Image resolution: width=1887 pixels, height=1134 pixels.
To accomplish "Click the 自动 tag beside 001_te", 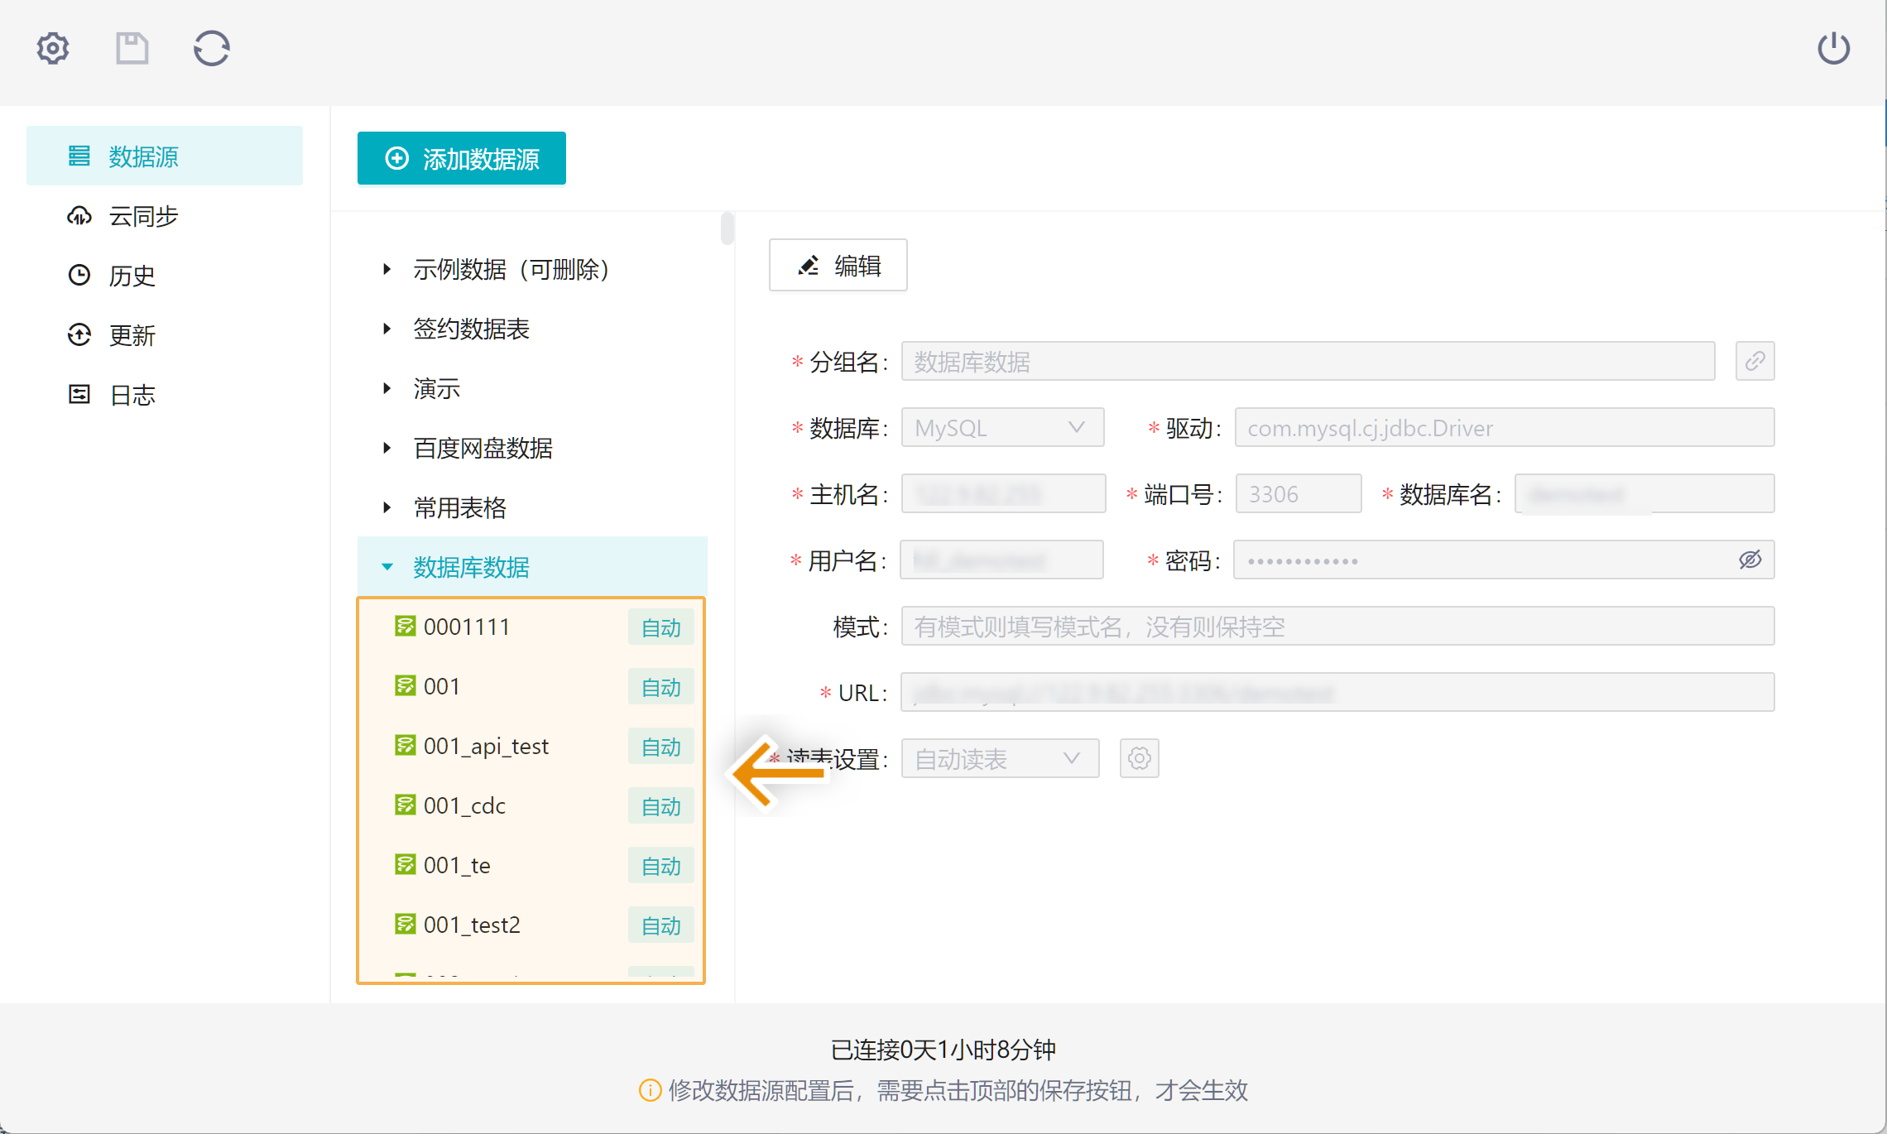I will 661,866.
